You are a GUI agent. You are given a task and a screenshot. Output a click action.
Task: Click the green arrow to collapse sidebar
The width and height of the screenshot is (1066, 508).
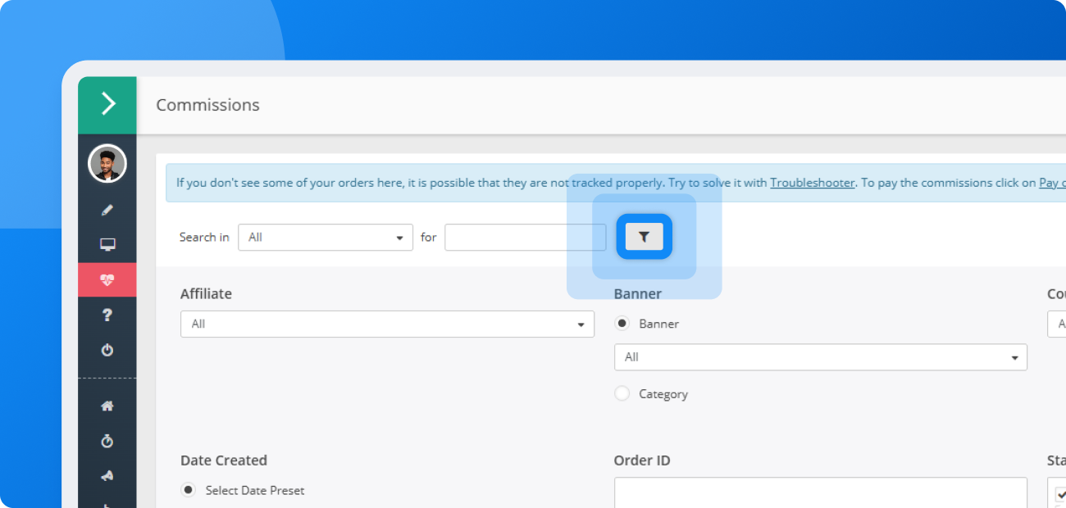pos(107,105)
